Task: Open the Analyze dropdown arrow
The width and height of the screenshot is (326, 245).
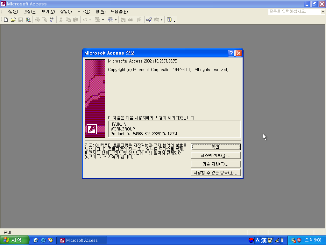Action: coord(116,20)
